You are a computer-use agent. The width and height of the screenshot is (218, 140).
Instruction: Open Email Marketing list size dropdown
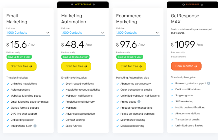(x=28, y=33)
